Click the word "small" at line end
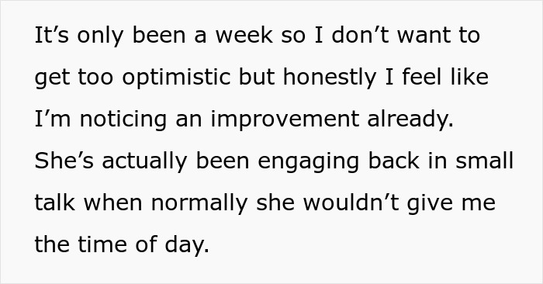 pos(484,161)
